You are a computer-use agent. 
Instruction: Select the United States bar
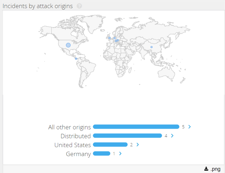point(110,144)
